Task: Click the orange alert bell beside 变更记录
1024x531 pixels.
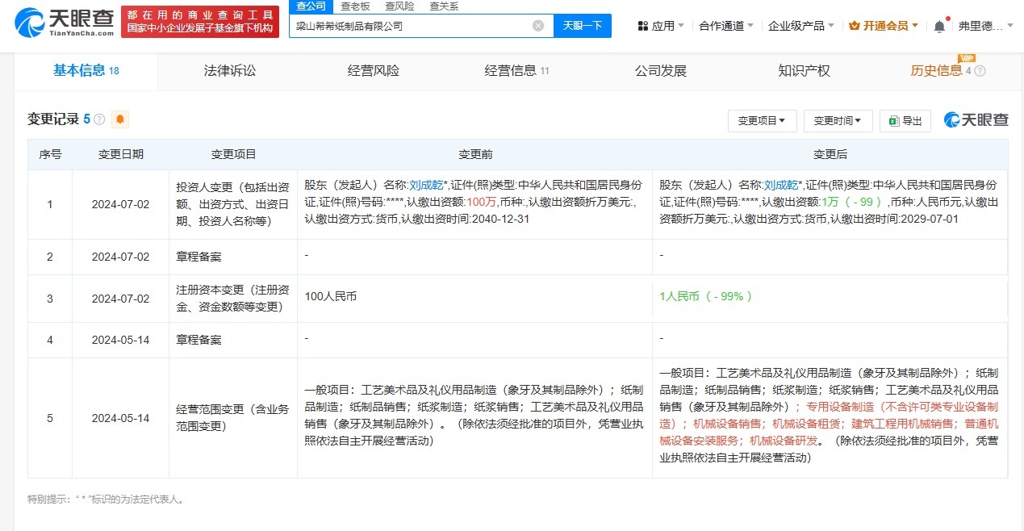Action: pyautogui.click(x=120, y=119)
